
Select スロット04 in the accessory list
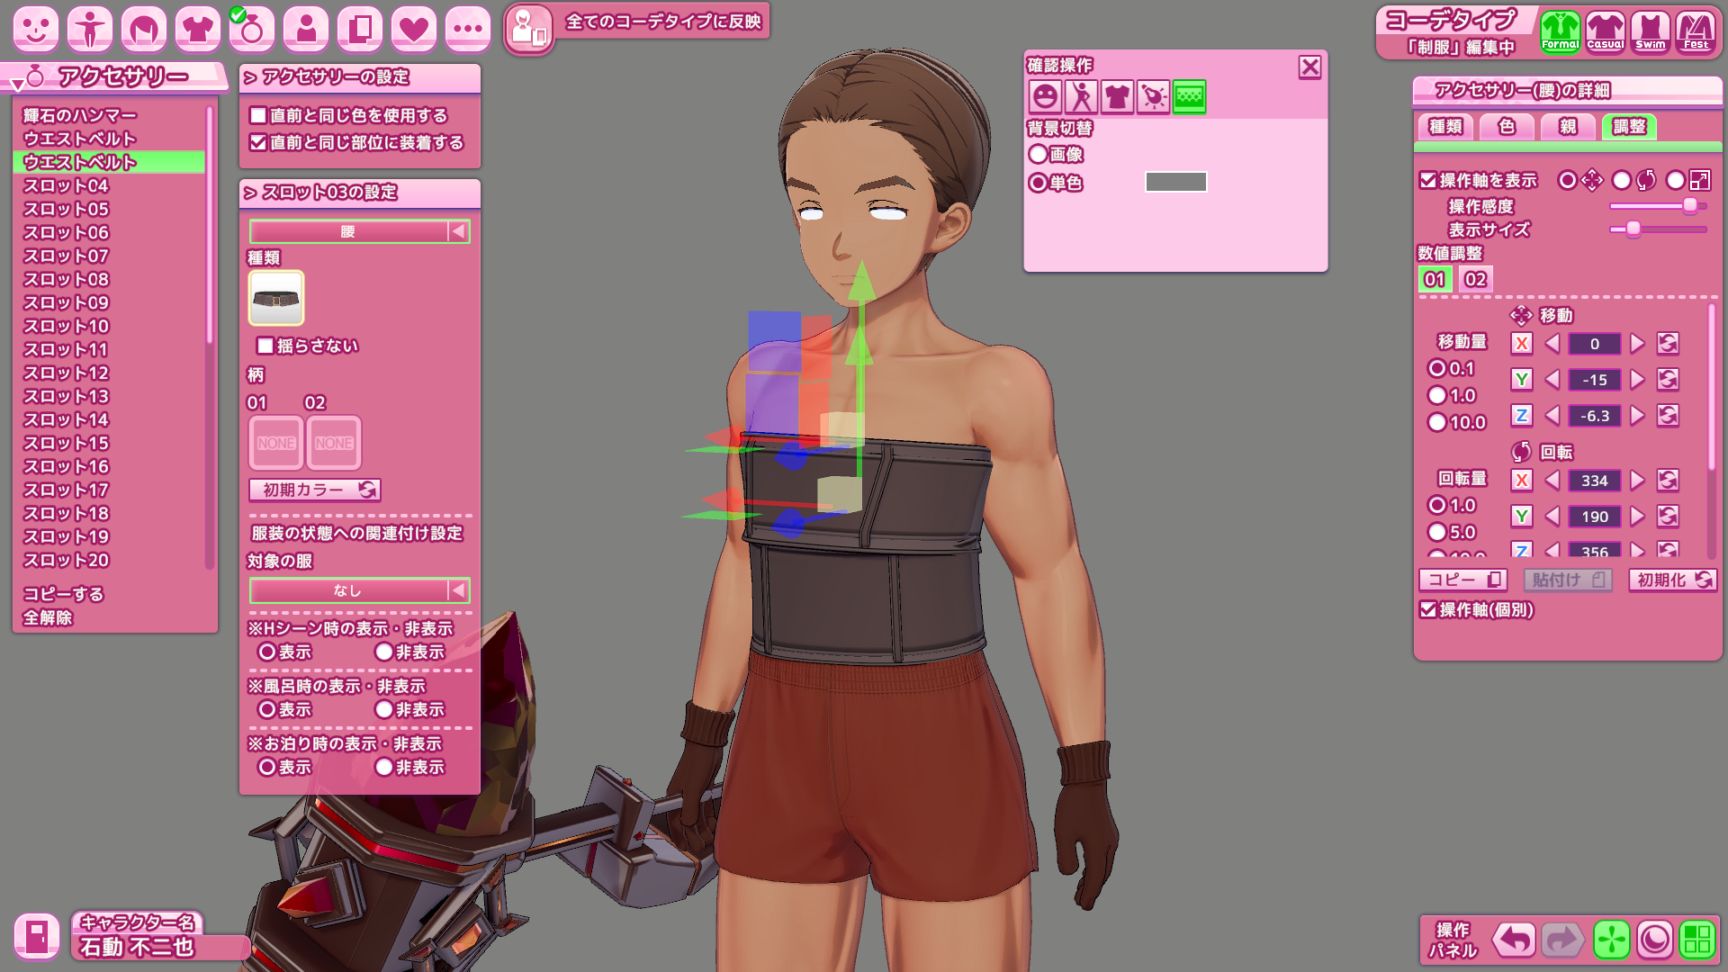[x=66, y=185]
